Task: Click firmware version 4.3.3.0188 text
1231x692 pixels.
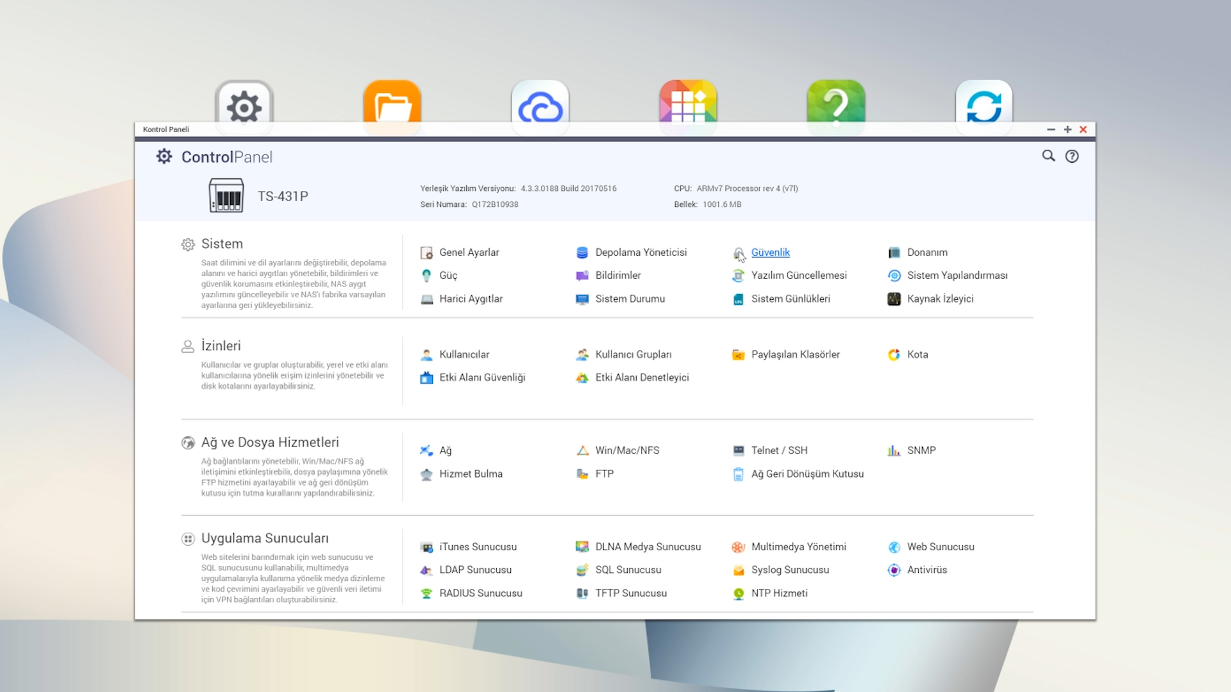Action: point(568,188)
